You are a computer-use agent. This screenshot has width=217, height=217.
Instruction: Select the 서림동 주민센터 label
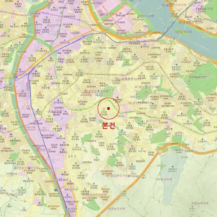point(136,138)
